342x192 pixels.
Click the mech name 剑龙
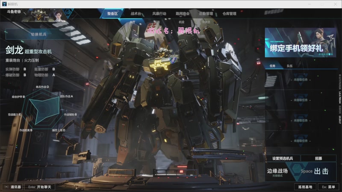[14, 50]
